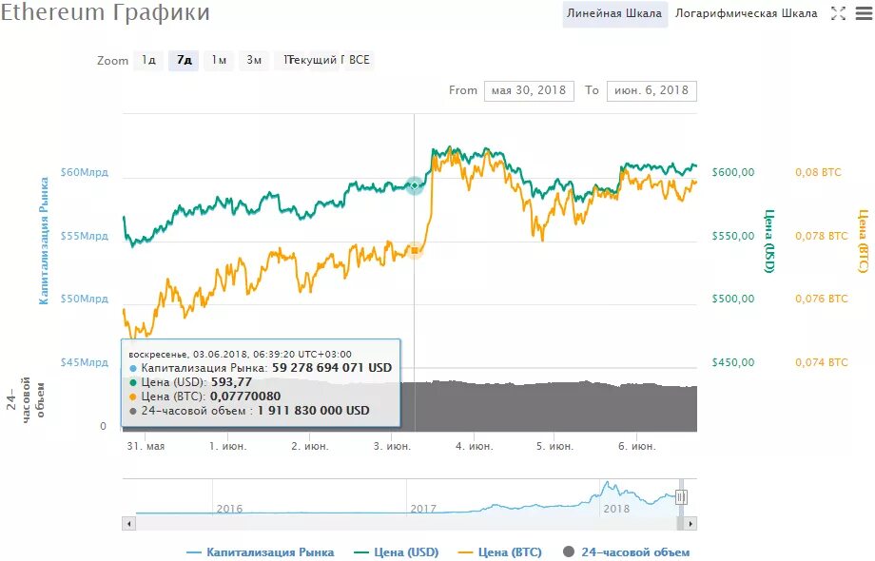Edit the From date field
Viewport: 875px width, 561px height.
point(529,90)
